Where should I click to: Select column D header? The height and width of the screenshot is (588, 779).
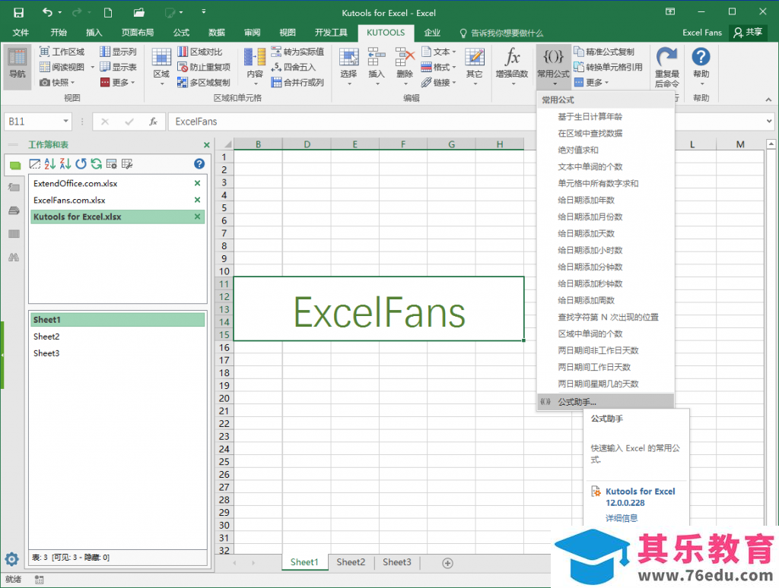pyautogui.click(x=307, y=144)
